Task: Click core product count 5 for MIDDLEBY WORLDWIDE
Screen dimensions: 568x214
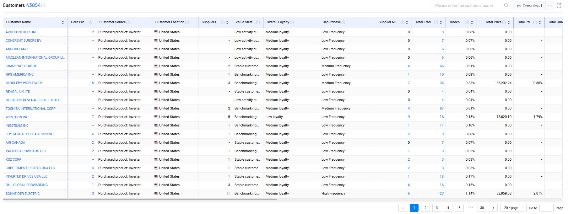Action: point(93,83)
